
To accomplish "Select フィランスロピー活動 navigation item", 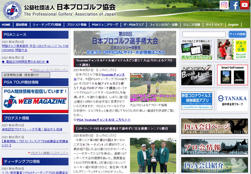I will pos(163,25).
